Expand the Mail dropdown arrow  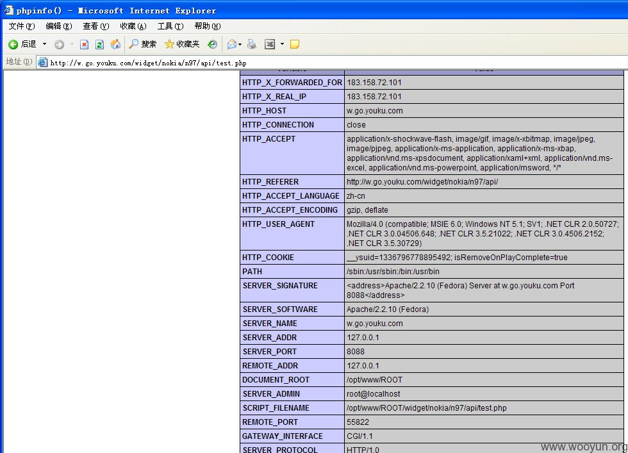point(240,44)
